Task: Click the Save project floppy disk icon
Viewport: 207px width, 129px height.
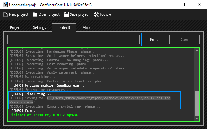Action: (66, 14)
